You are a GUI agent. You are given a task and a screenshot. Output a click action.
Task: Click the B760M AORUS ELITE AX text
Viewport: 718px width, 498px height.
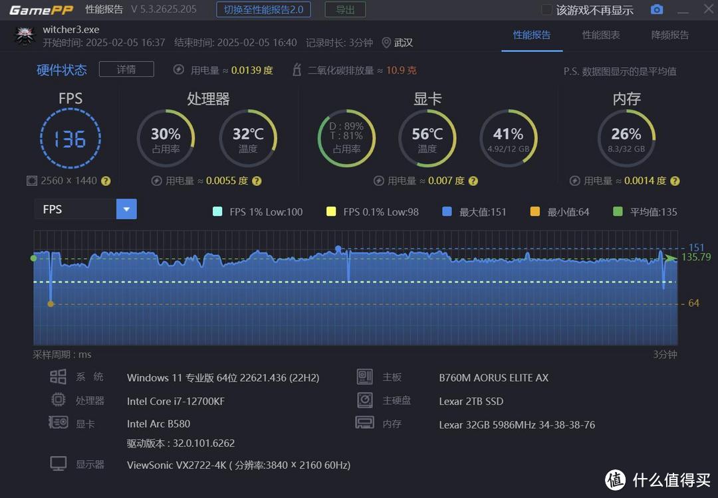493,378
